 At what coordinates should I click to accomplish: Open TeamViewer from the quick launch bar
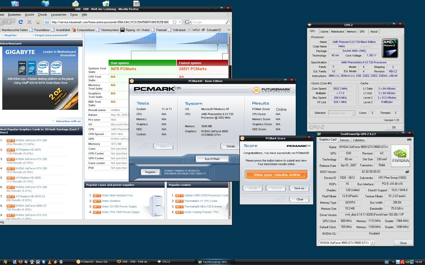coord(44,262)
